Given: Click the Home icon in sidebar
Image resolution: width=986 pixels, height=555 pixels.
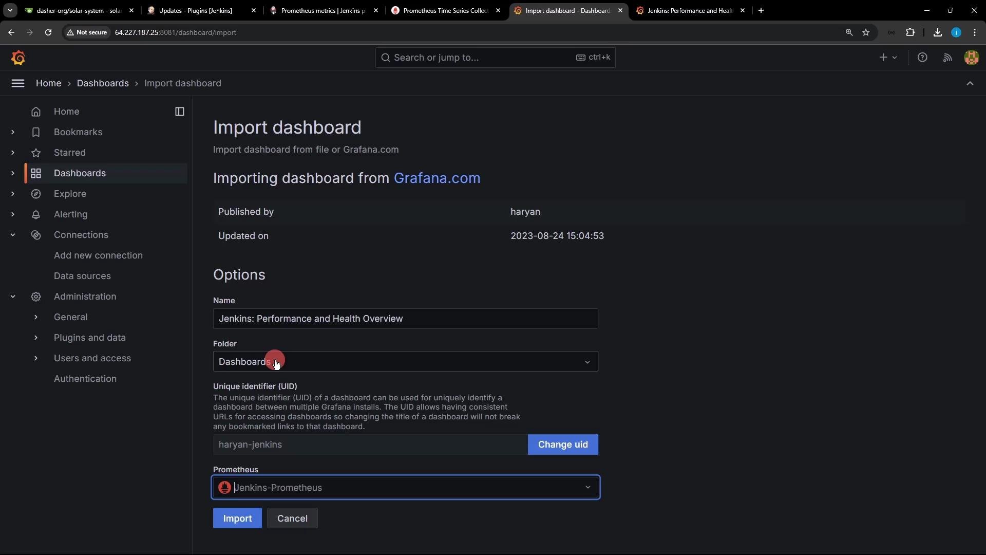Looking at the screenshot, I should pyautogui.click(x=36, y=112).
